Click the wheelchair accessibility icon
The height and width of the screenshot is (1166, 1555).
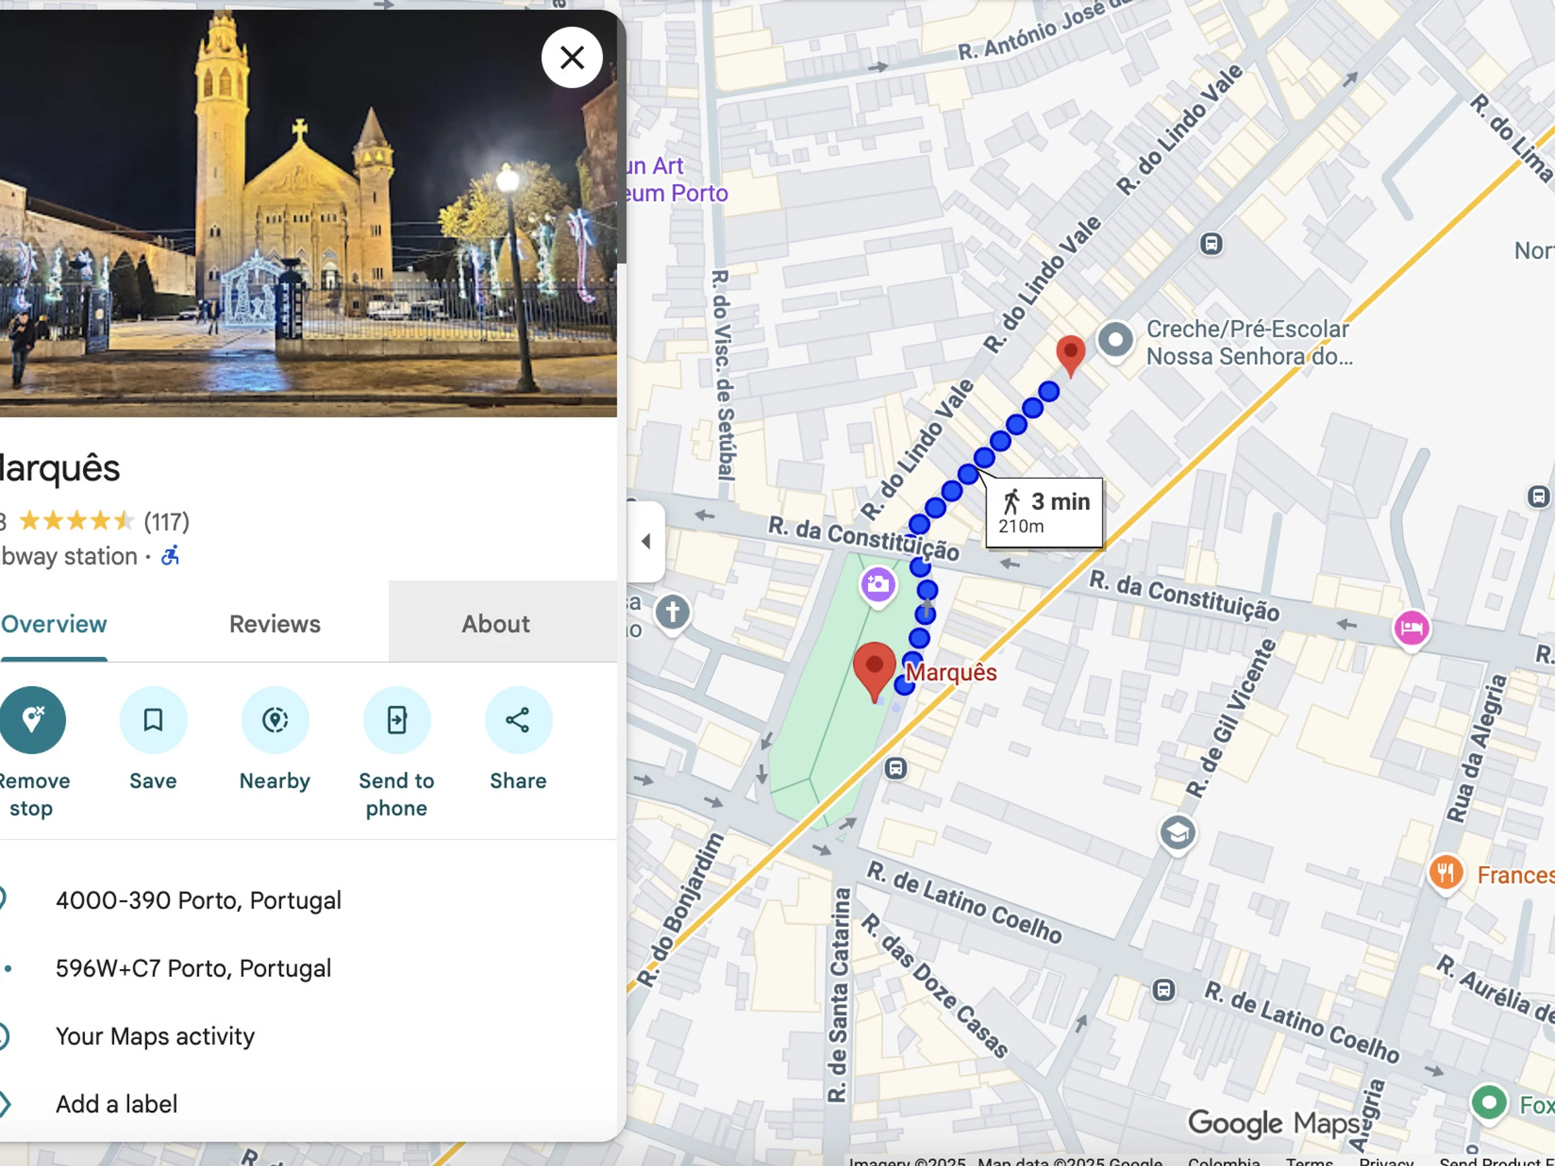(170, 556)
